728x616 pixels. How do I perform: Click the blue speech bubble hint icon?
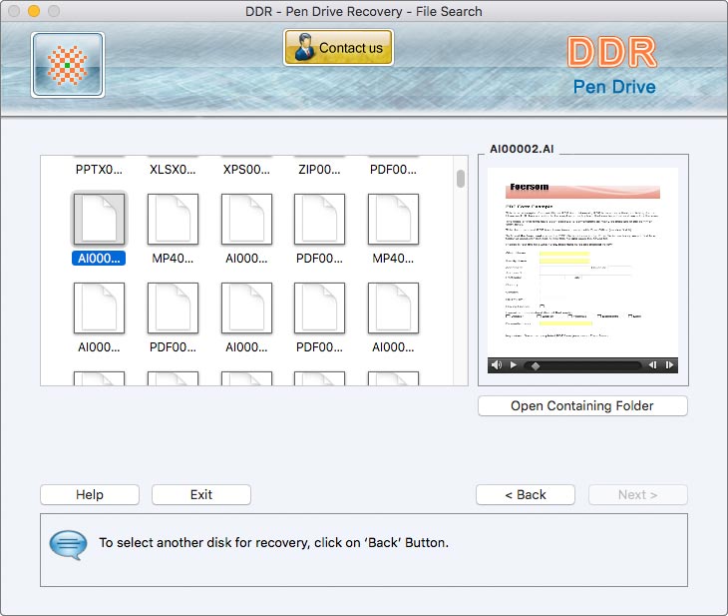68,544
